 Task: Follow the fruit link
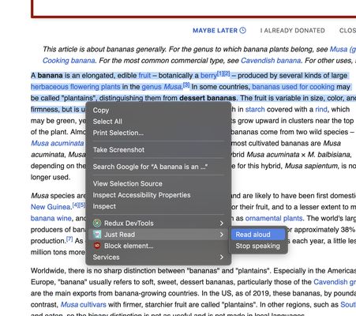pos(144,76)
